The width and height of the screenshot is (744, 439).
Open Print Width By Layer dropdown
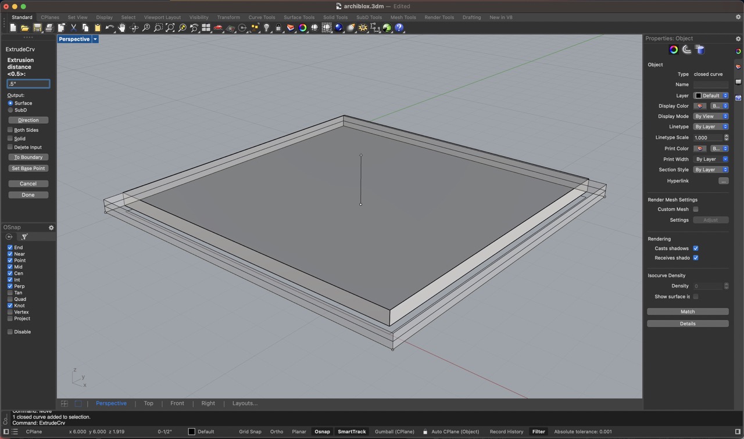(x=711, y=159)
